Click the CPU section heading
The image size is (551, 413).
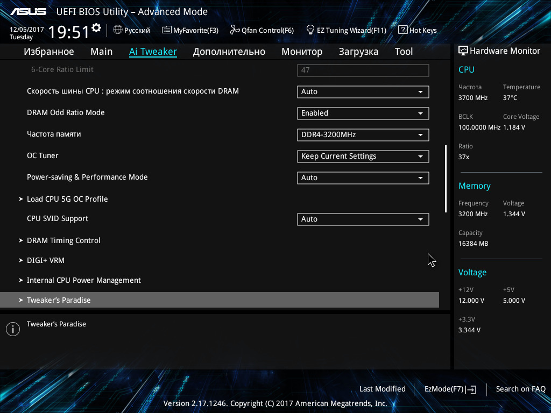(x=467, y=70)
